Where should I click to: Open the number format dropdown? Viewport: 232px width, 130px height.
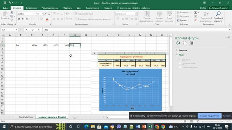click(x=136, y=14)
